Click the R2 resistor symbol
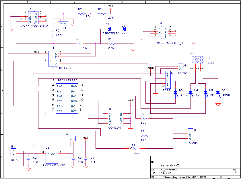The width and height of the screenshot is (241, 179). [x=102, y=14]
